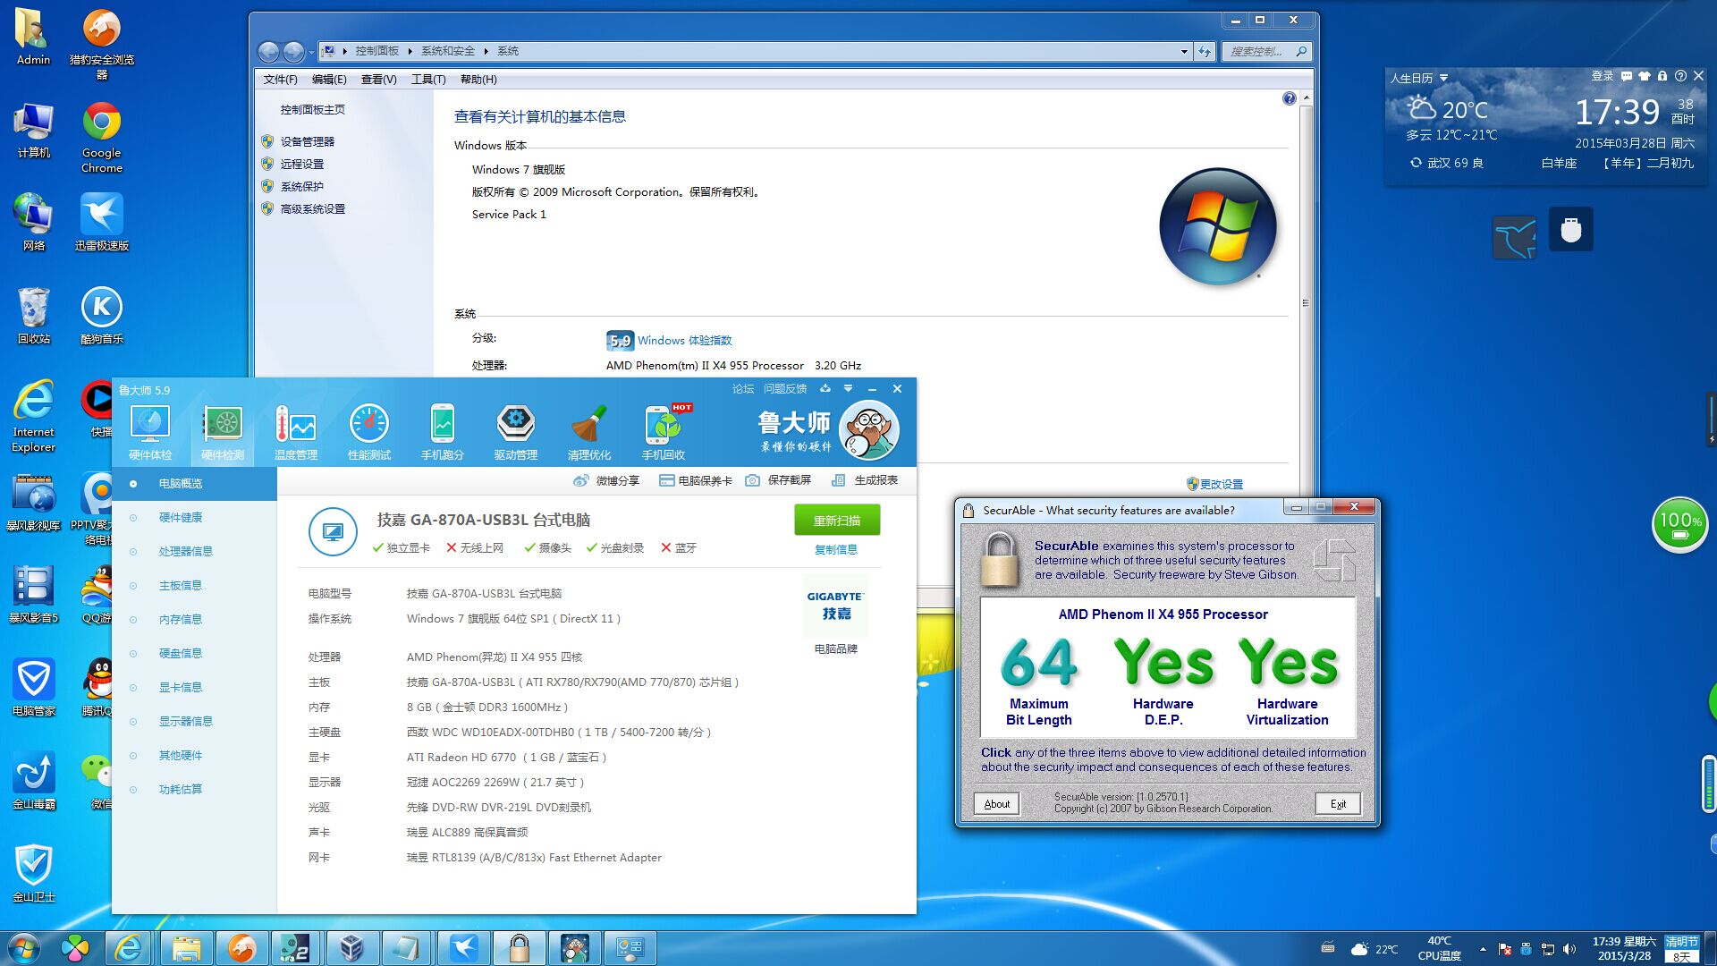Open 驱动管理 in 鲁大师 toolbar
The height and width of the screenshot is (966, 1717).
coord(516,433)
